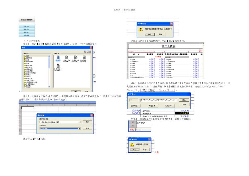
Task: Click 取消 in template overwrite warning dialog
Action: pos(160,34)
